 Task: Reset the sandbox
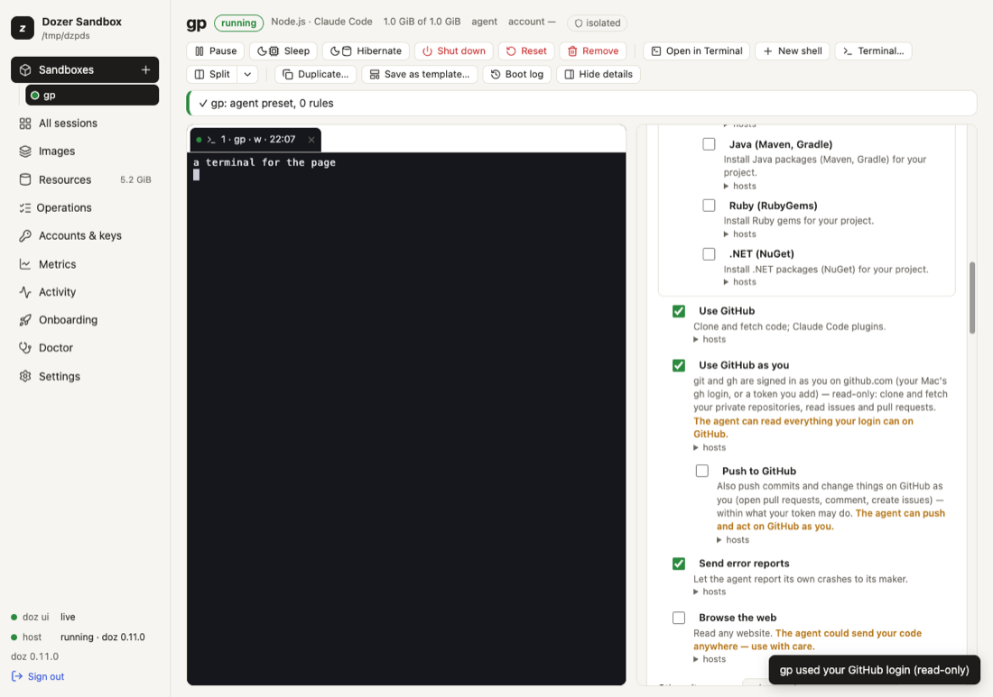[526, 50]
